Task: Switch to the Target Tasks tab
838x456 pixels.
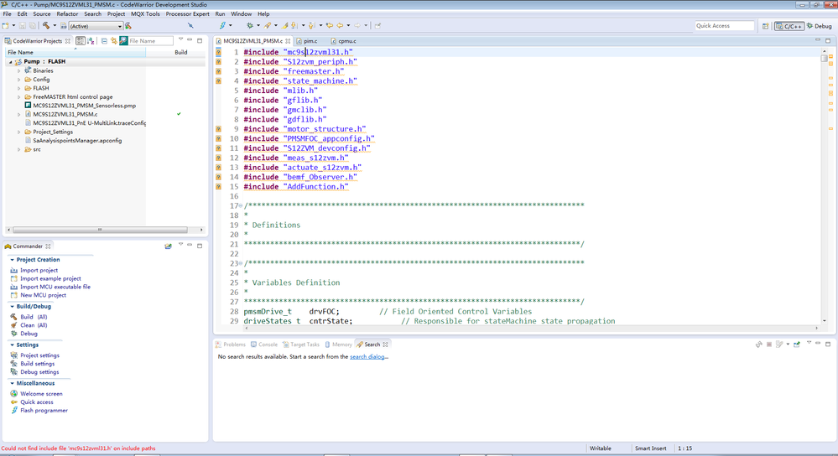Action: [301, 345]
